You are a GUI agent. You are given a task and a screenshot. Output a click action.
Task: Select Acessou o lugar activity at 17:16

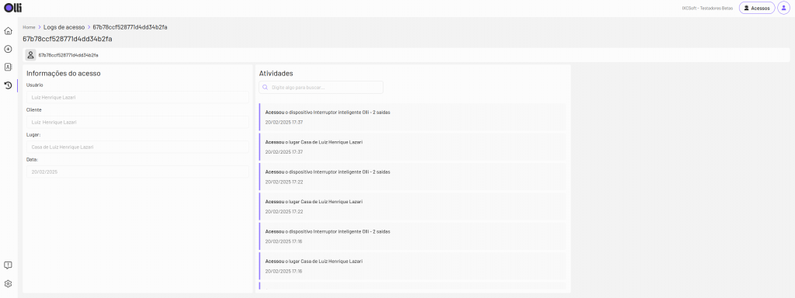coord(413,266)
